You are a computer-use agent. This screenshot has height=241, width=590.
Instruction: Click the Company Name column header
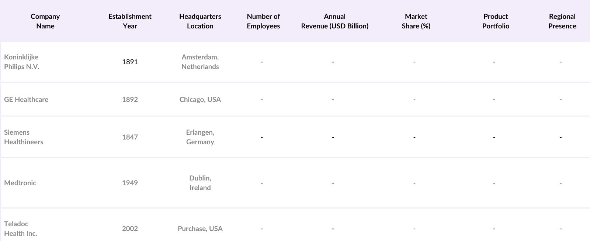click(x=45, y=21)
